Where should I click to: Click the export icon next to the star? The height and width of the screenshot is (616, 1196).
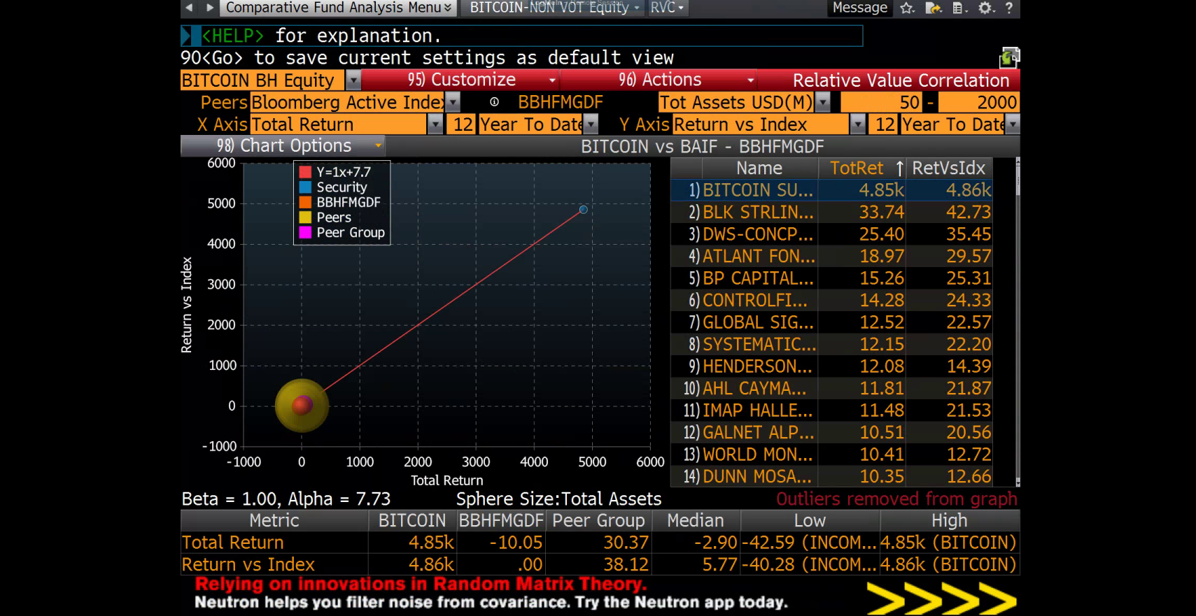(x=934, y=8)
